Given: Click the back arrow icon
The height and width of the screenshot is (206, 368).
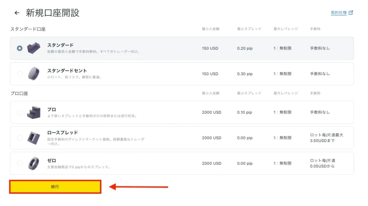Looking at the screenshot, I should click(17, 13).
